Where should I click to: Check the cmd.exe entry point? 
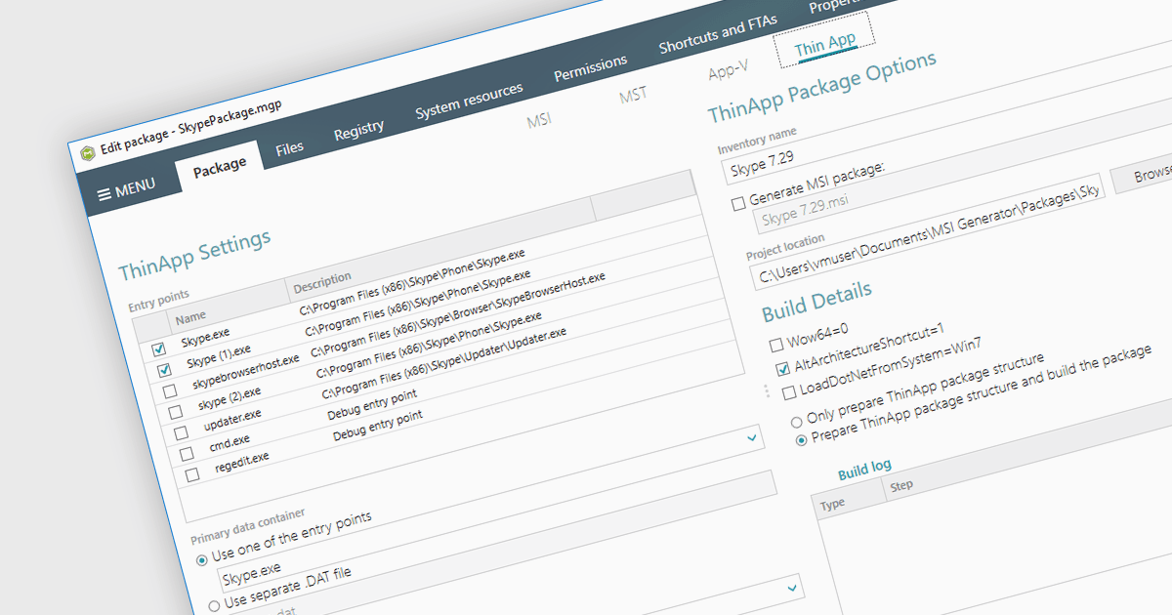click(x=187, y=454)
